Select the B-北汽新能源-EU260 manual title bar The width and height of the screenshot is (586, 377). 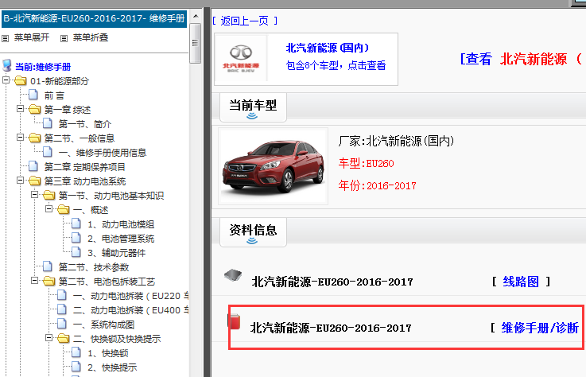[94, 19]
